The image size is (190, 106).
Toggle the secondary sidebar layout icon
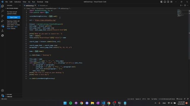[168, 2]
